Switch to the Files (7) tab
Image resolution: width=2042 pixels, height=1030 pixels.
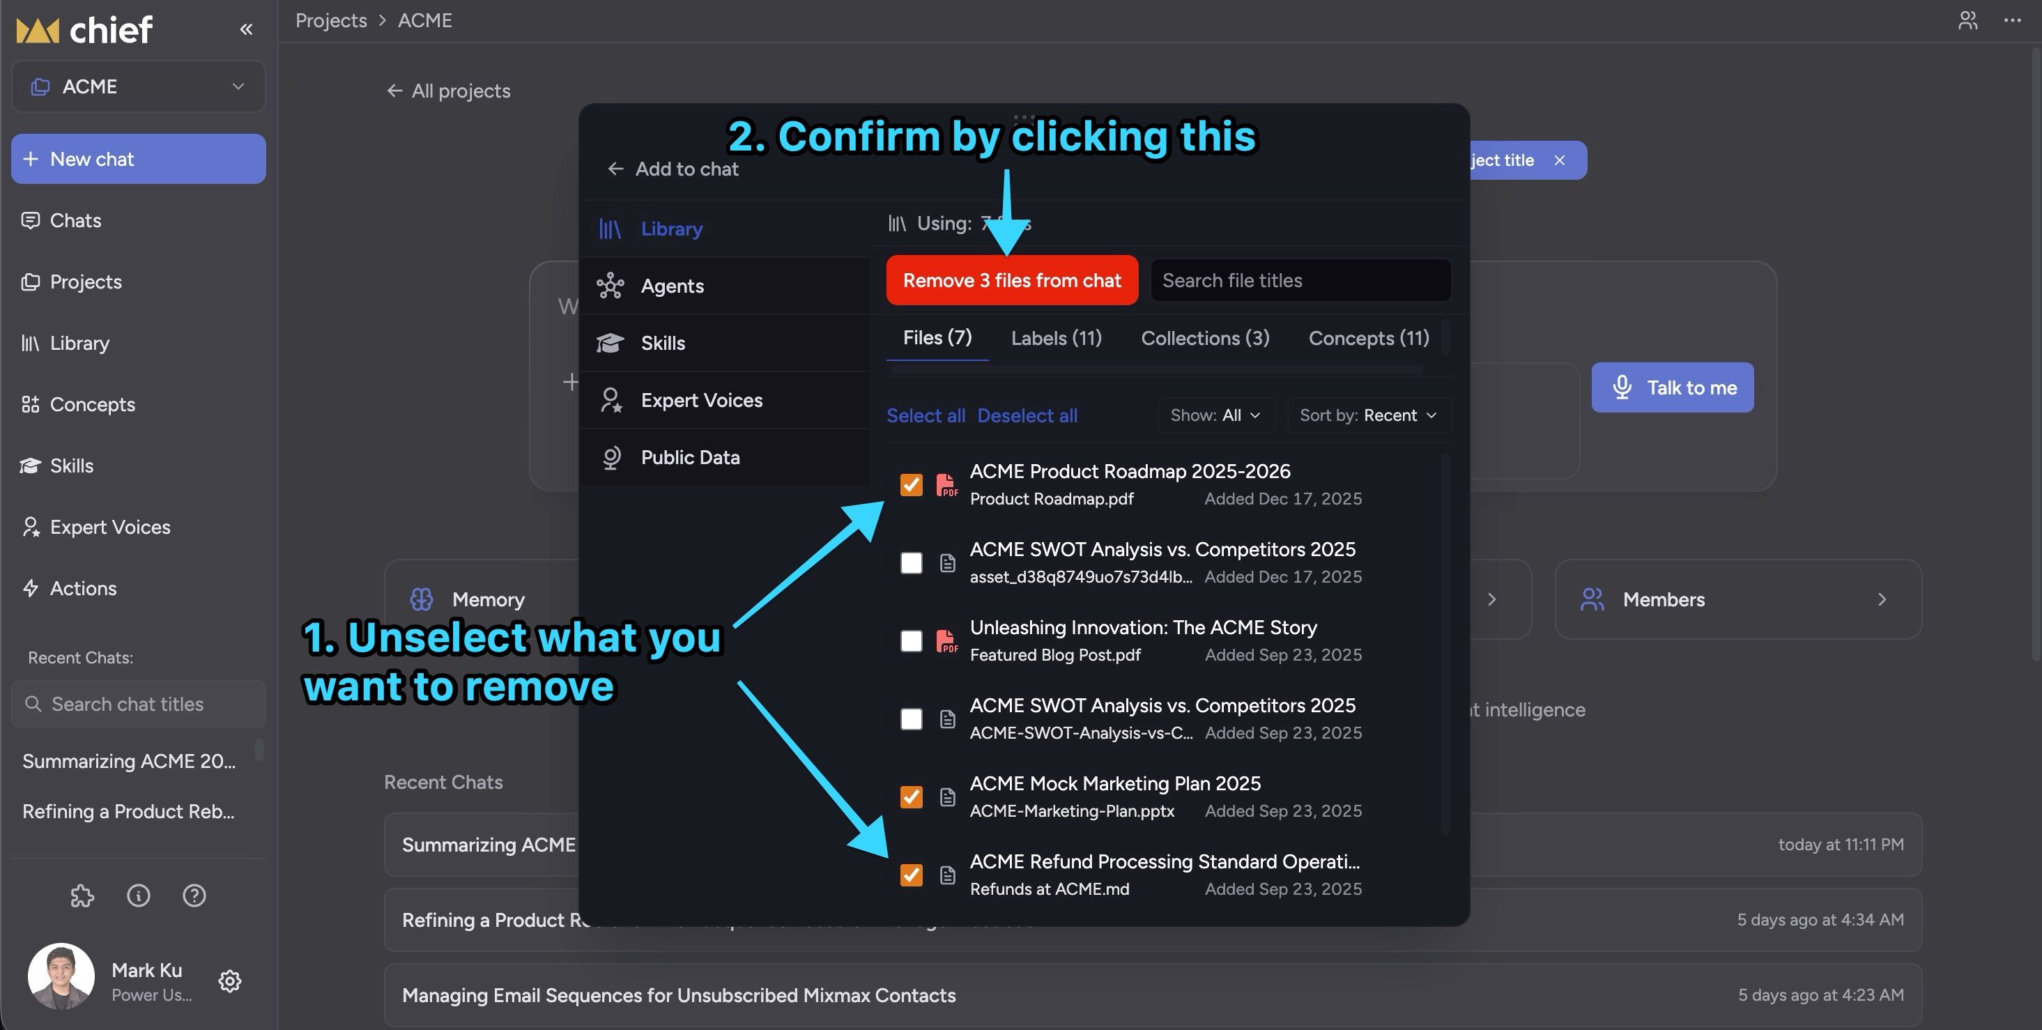tap(938, 338)
